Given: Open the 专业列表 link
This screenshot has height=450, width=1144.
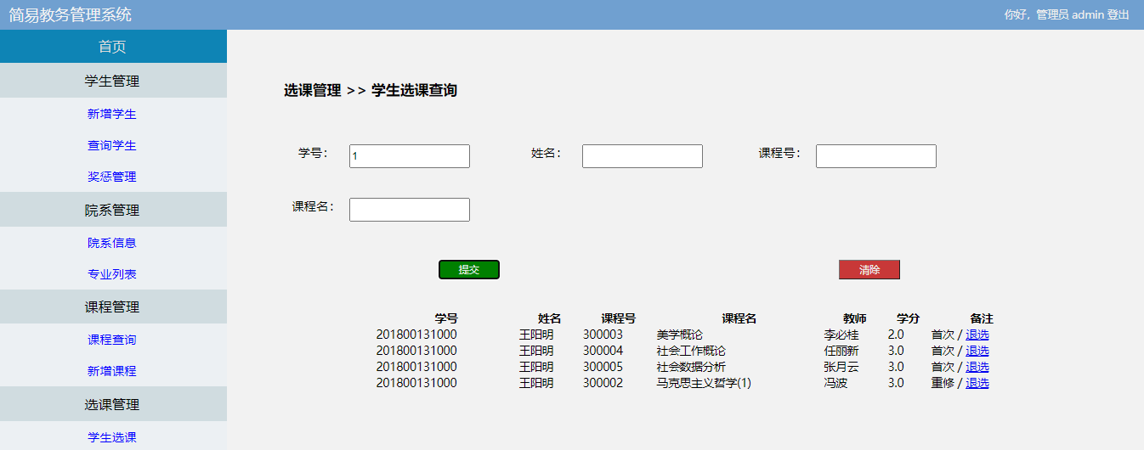Looking at the screenshot, I should tap(112, 274).
